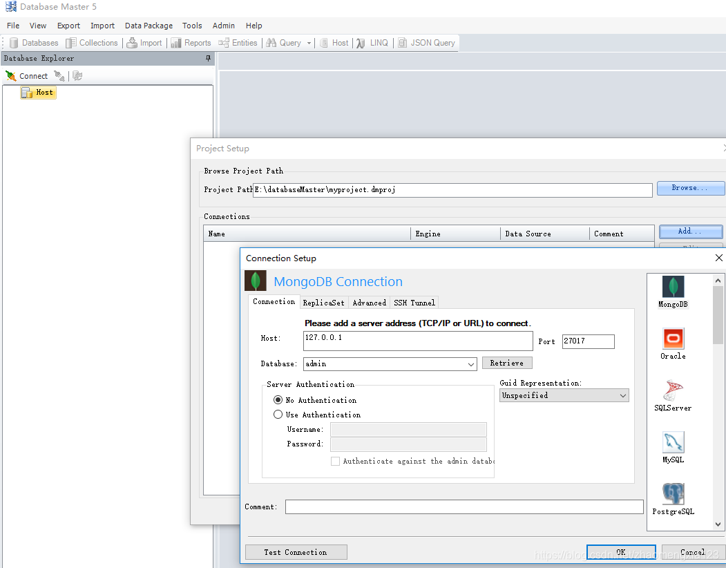
Task: Click Cancel in Connection Setup
Action: 692,552
